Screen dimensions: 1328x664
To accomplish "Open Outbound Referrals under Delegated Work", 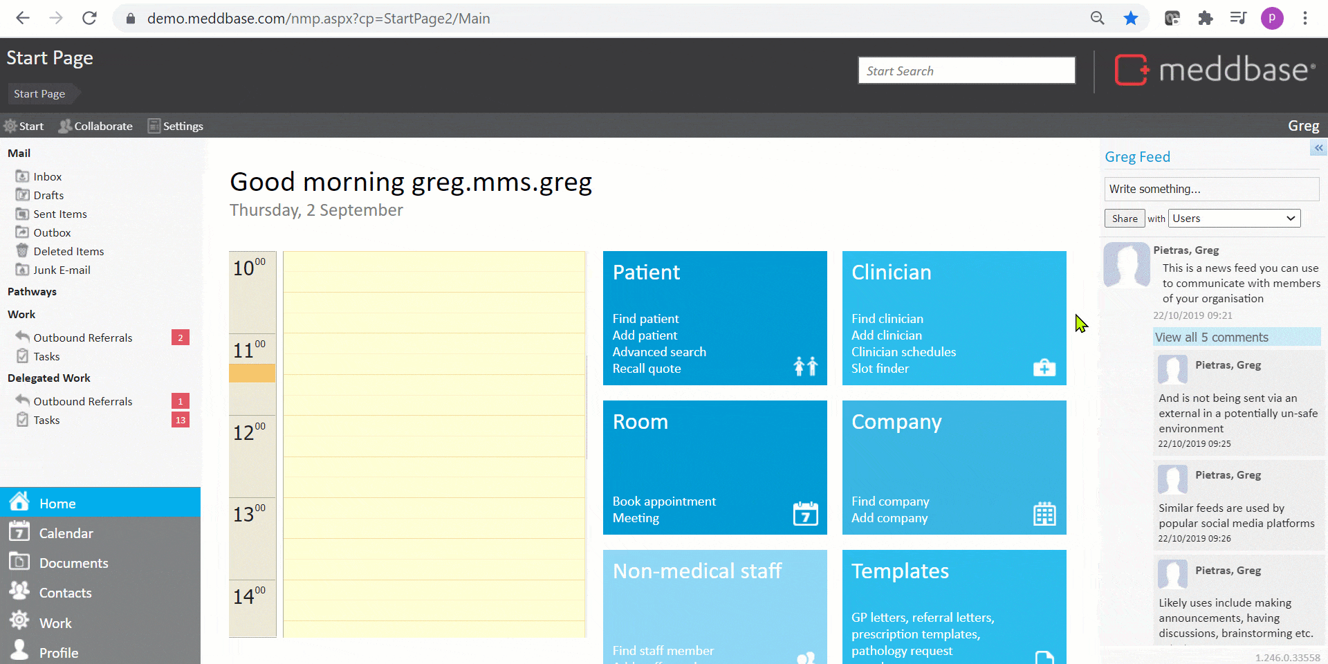I will [x=82, y=401].
